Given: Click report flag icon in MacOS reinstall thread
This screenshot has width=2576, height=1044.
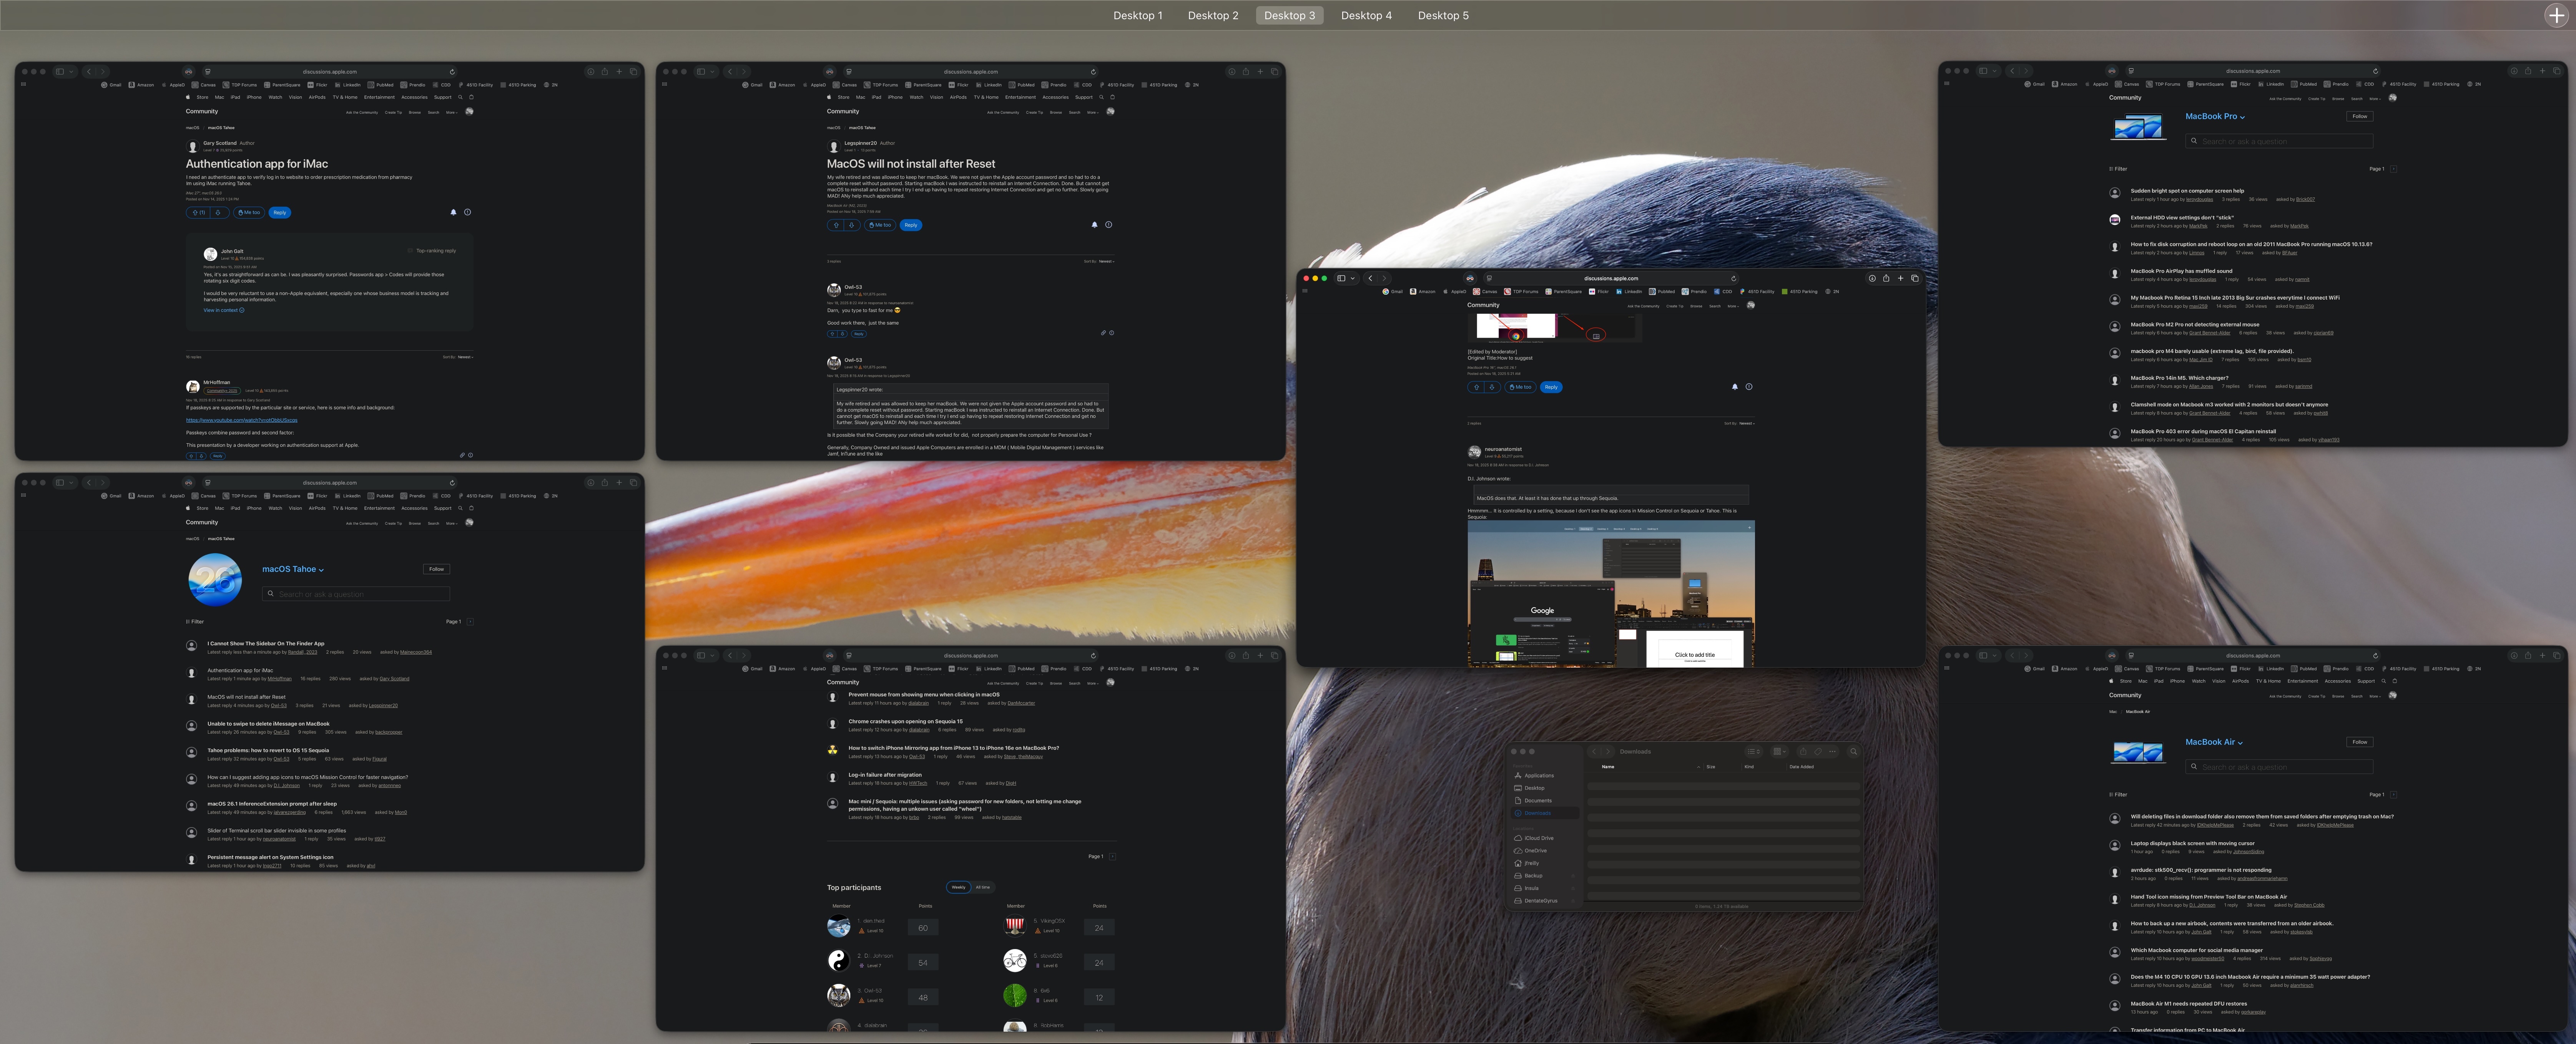Looking at the screenshot, I should [1108, 225].
